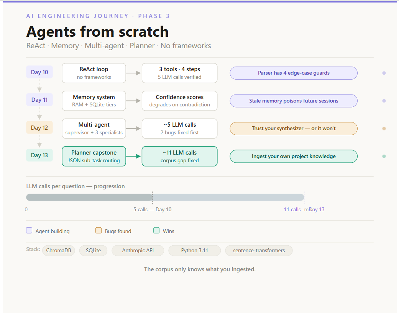The height and width of the screenshot is (318, 399).
Task: Click the 'Stack:' label
Action: coord(33,250)
